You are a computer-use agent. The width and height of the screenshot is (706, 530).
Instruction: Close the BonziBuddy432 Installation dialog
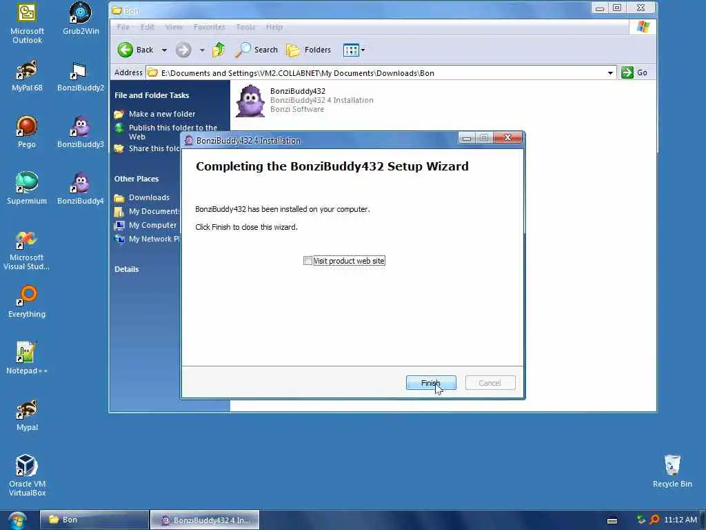(508, 137)
